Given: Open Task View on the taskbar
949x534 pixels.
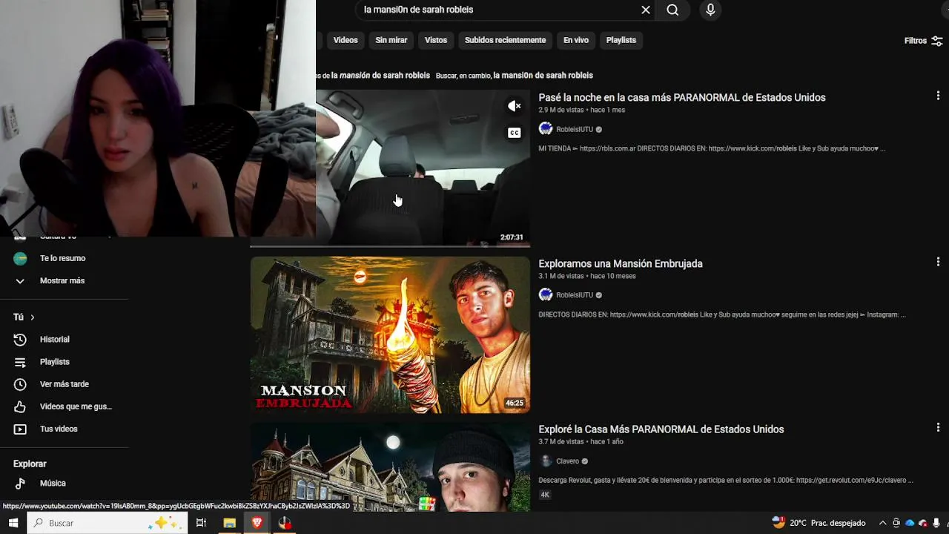Looking at the screenshot, I should 201,523.
